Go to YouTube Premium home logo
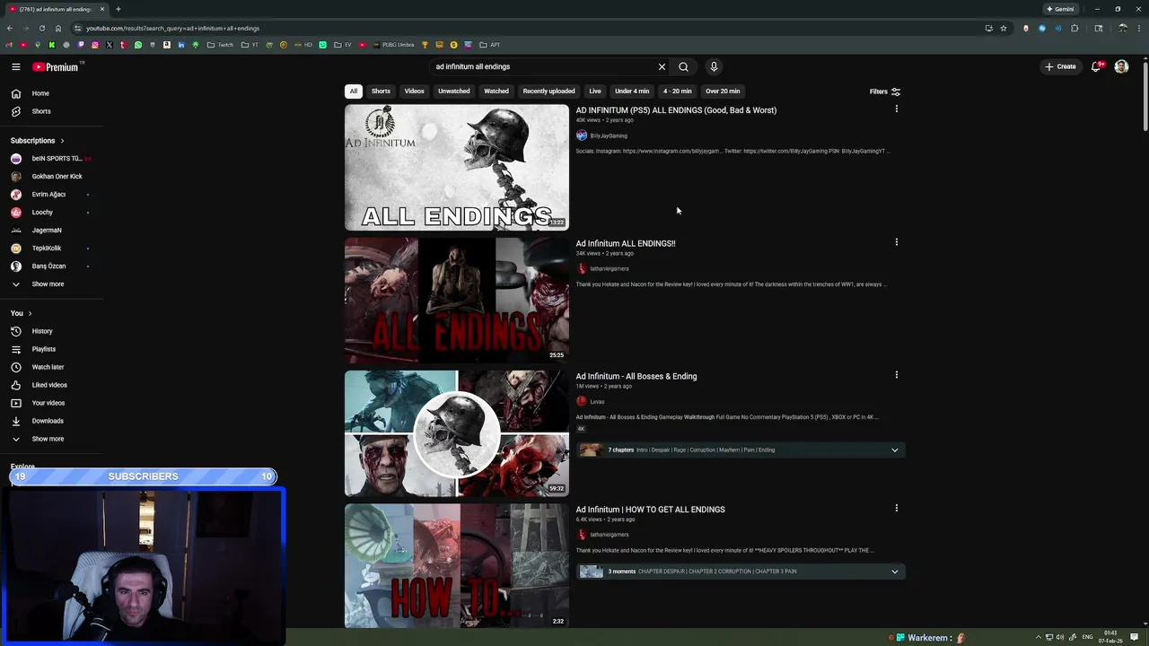The image size is (1149, 646). click(57, 66)
